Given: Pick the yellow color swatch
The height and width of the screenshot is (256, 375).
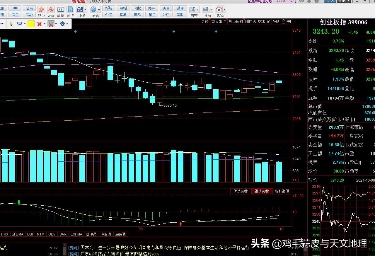Looking at the screenshot, I should pos(31,24).
